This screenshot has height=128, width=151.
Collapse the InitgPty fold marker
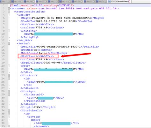pos(9,31)
